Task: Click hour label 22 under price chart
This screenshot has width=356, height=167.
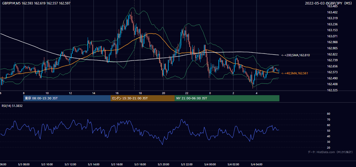Action: click(187, 93)
